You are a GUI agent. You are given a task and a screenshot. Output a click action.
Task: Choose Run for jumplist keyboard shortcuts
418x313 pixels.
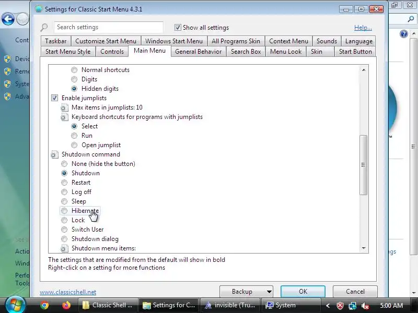tap(74, 136)
